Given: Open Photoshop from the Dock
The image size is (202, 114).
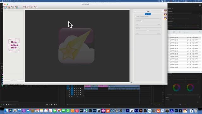Looking at the screenshot, I should click(x=176, y=111).
